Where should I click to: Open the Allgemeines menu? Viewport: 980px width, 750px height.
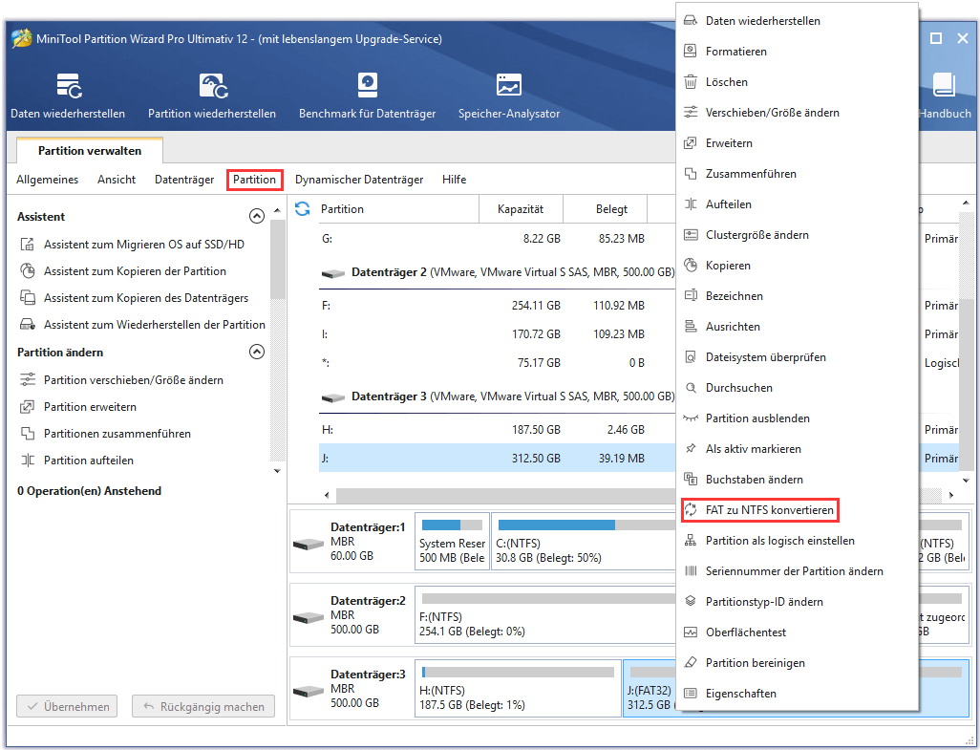48,180
